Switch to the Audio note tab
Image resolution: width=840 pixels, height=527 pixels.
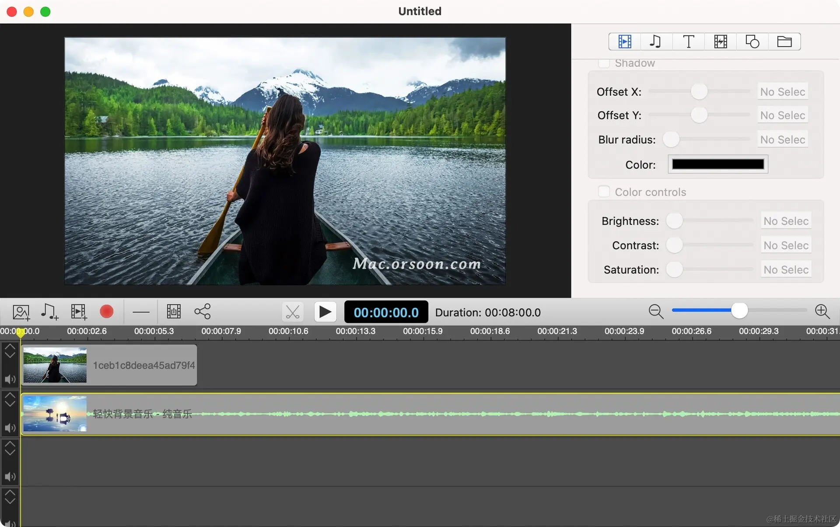click(655, 42)
